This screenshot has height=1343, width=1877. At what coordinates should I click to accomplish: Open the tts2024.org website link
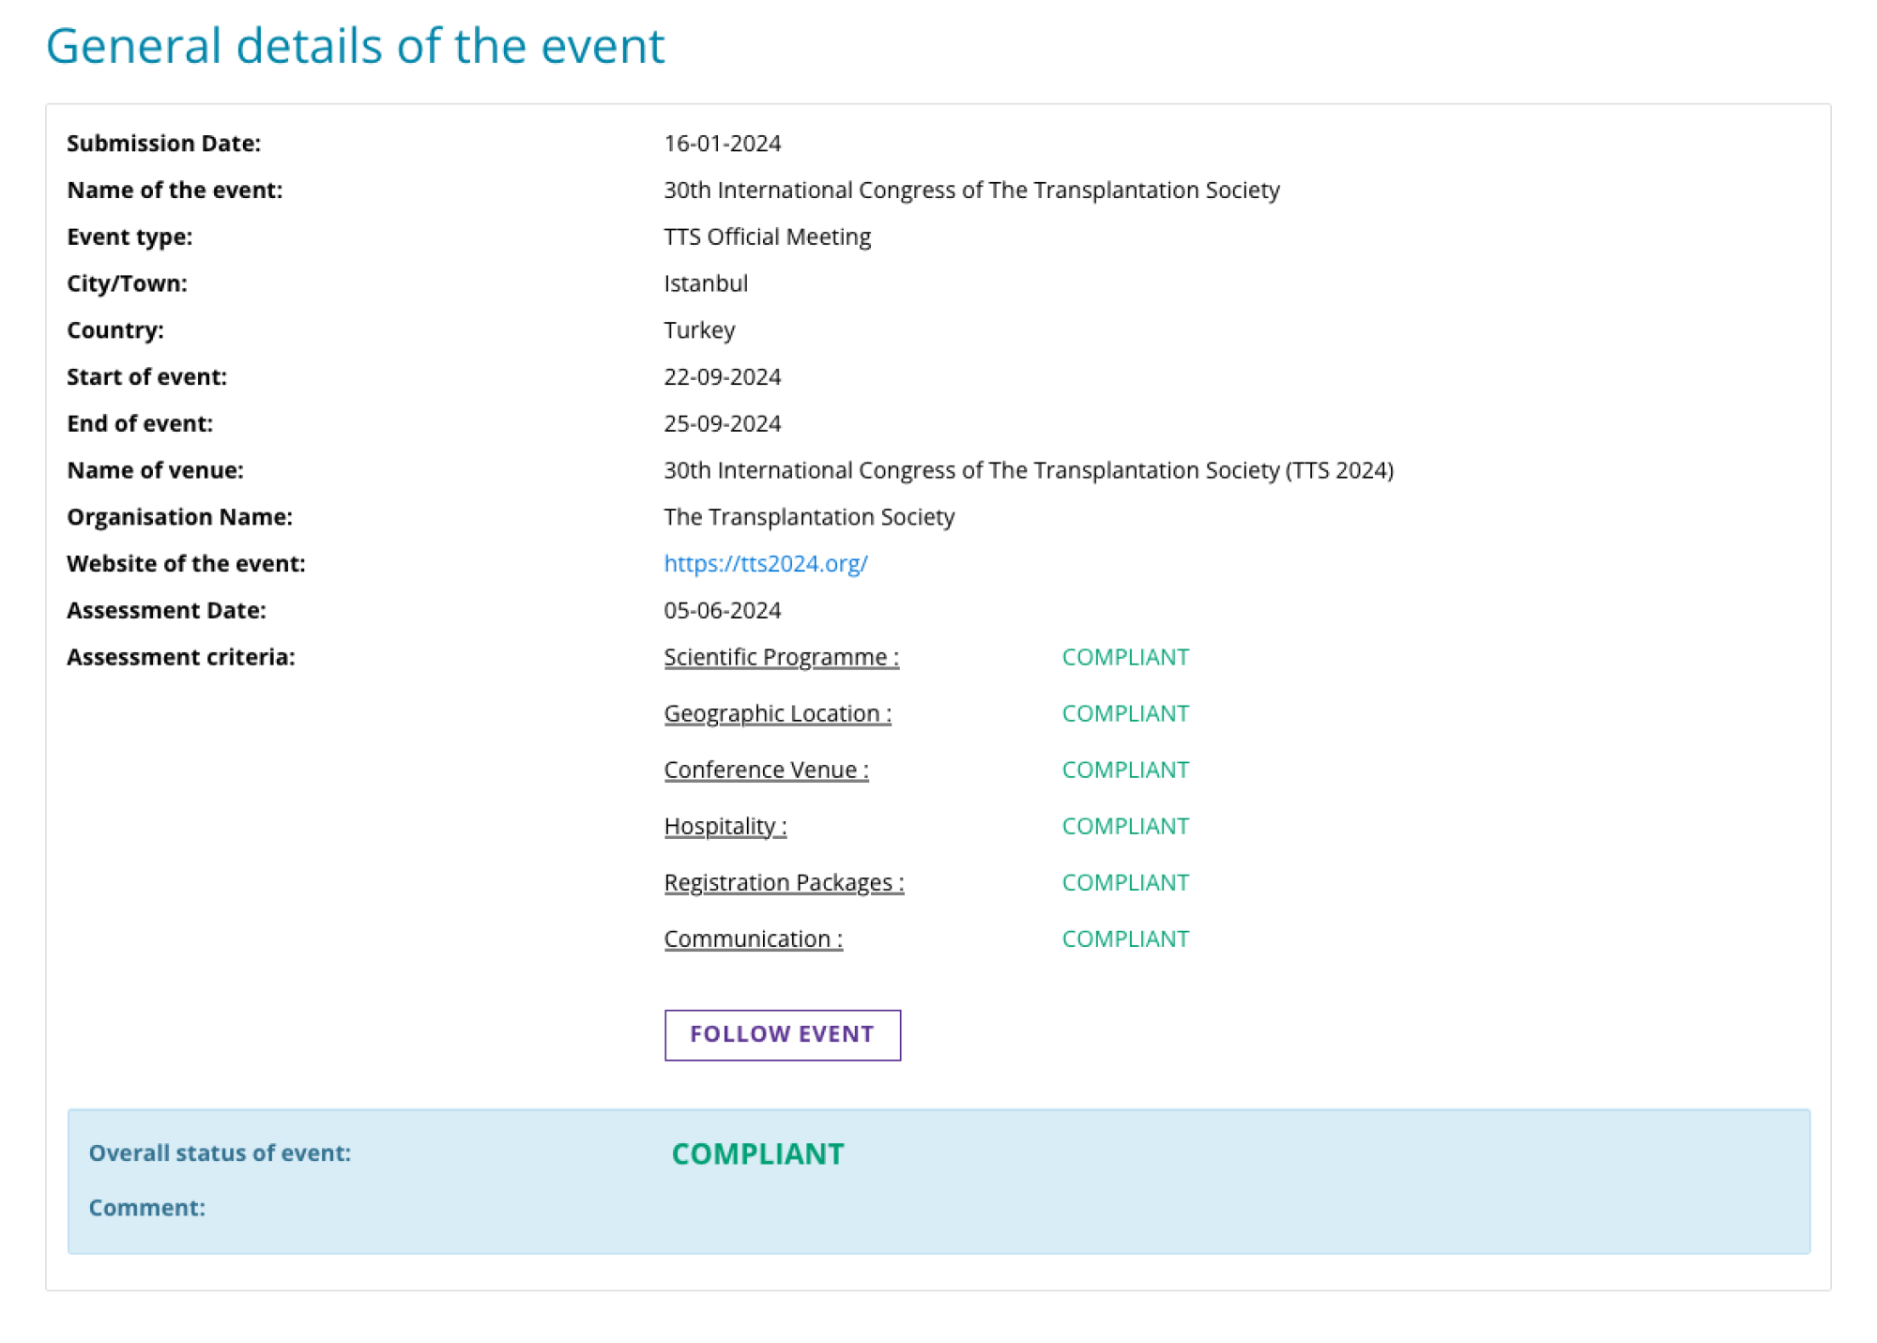click(765, 563)
